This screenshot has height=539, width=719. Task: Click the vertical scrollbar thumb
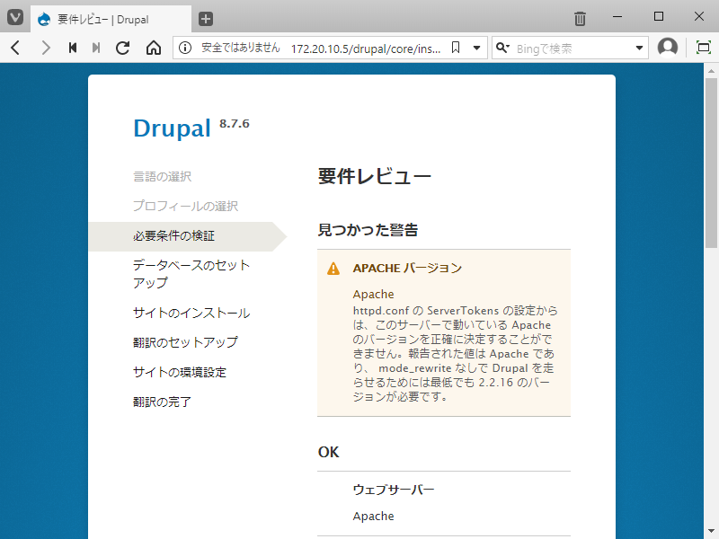pyautogui.click(x=711, y=163)
